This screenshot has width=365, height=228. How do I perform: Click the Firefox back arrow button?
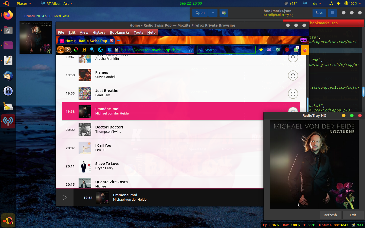(61, 50)
